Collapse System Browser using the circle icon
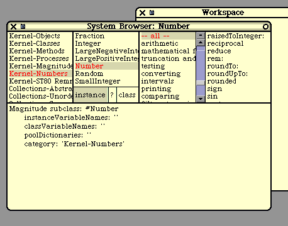 [x=265, y=26]
